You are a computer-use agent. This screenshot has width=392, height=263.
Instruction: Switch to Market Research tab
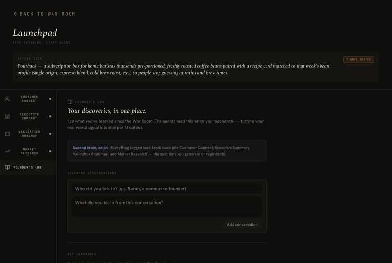tap(28, 151)
